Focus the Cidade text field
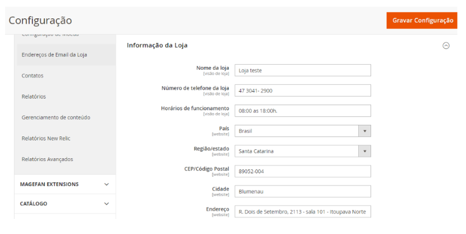This screenshot has height=234, width=466. (x=302, y=191)
